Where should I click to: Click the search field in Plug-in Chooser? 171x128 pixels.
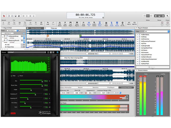153,67
